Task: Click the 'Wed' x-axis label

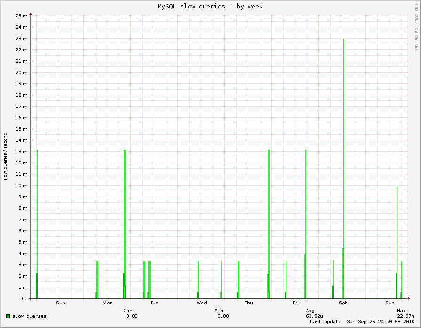Action: 202,303
